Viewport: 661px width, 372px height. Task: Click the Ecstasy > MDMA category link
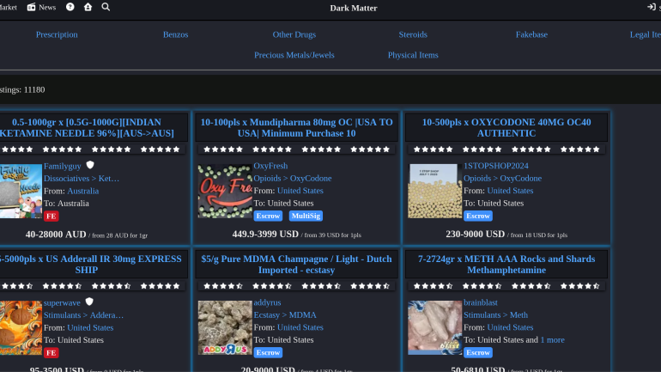click(x=285, y=315)
